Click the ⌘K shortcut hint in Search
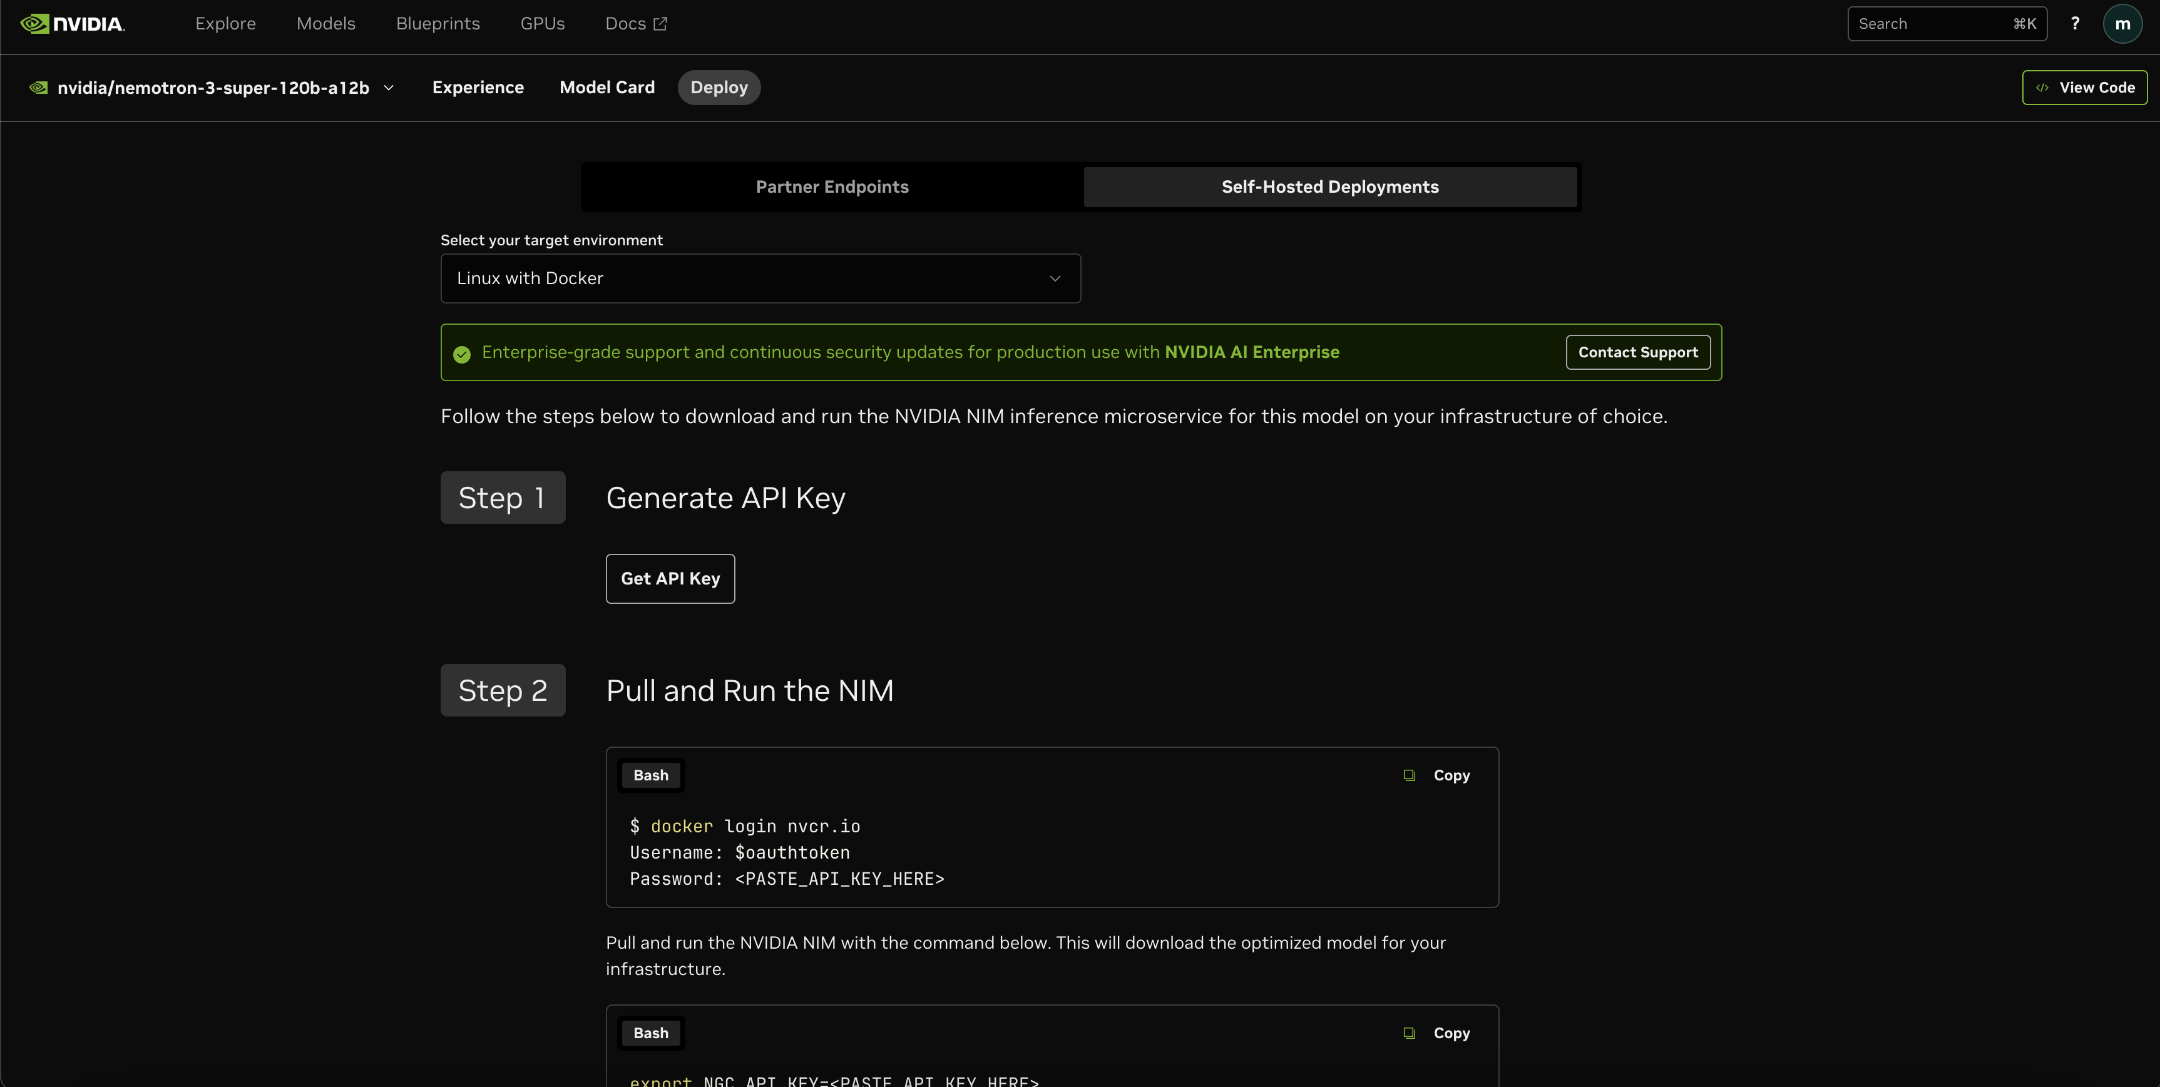 [x=2024, y=23]
